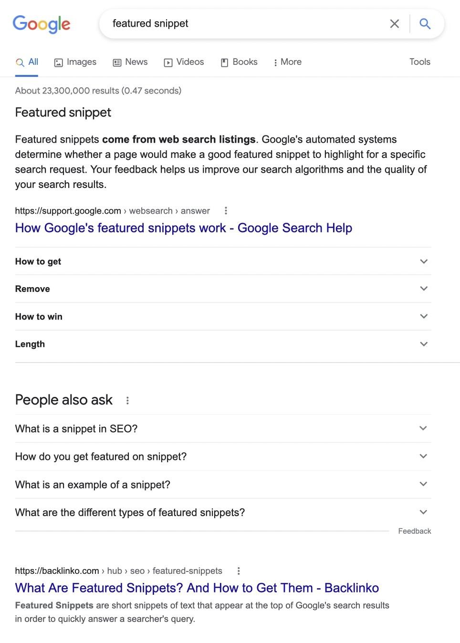Clear the search query with the X icon
This screenshot has width=460, height=643.
[394, 23]
